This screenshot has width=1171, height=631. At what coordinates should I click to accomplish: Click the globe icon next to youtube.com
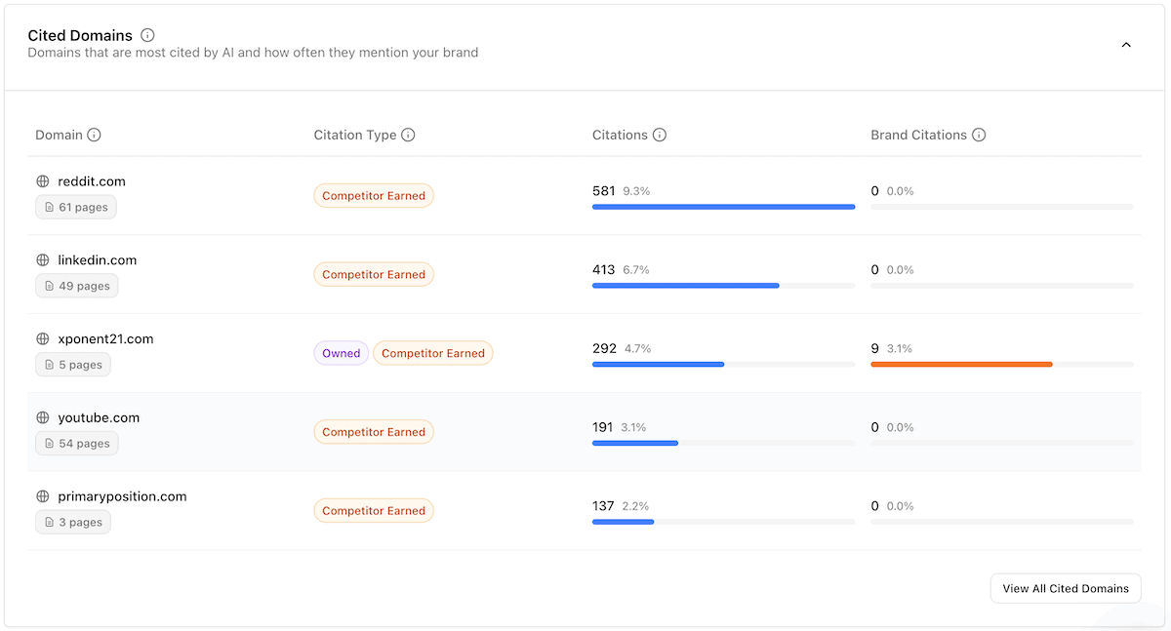coord(43,417)
